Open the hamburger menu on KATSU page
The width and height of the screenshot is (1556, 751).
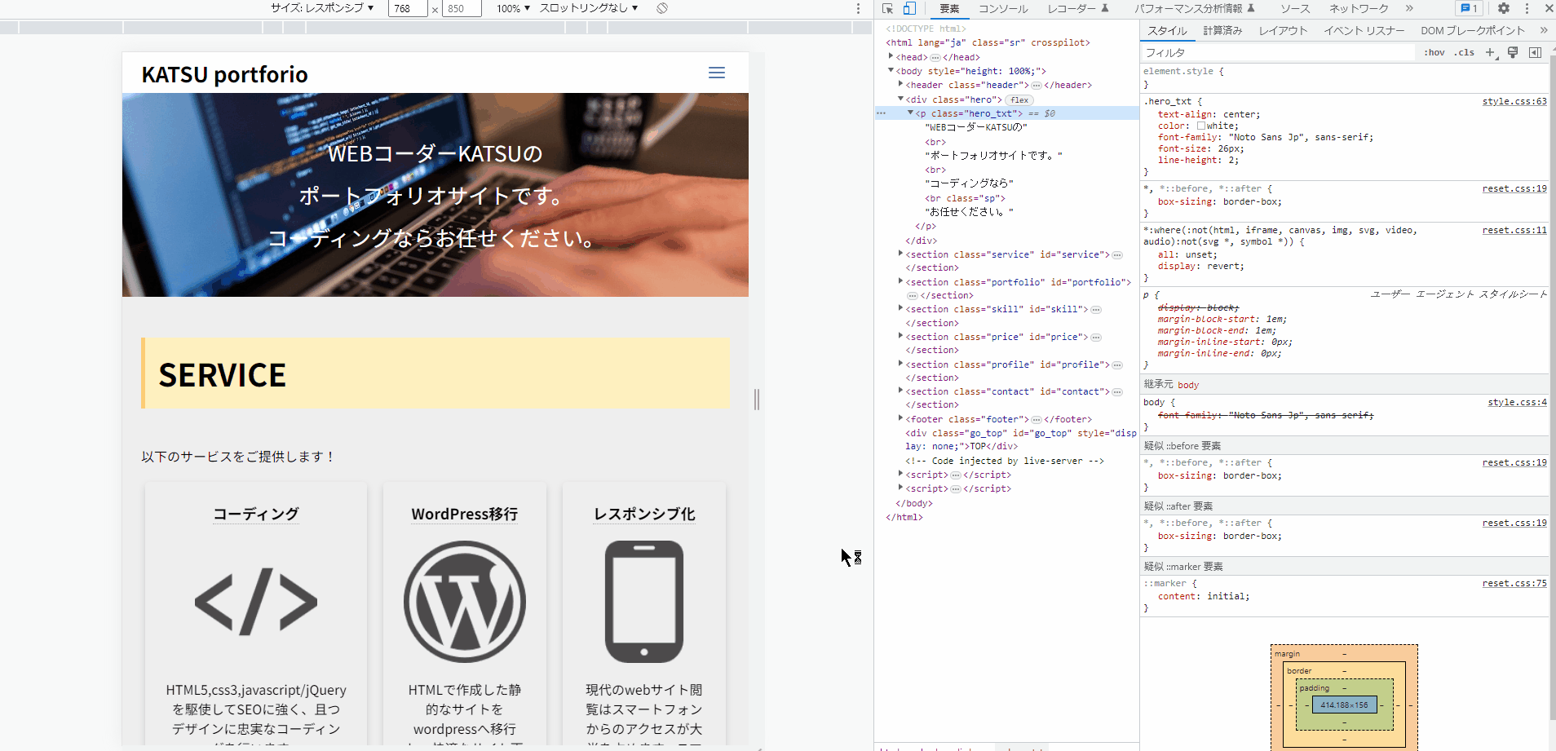[x=717, y=73]
